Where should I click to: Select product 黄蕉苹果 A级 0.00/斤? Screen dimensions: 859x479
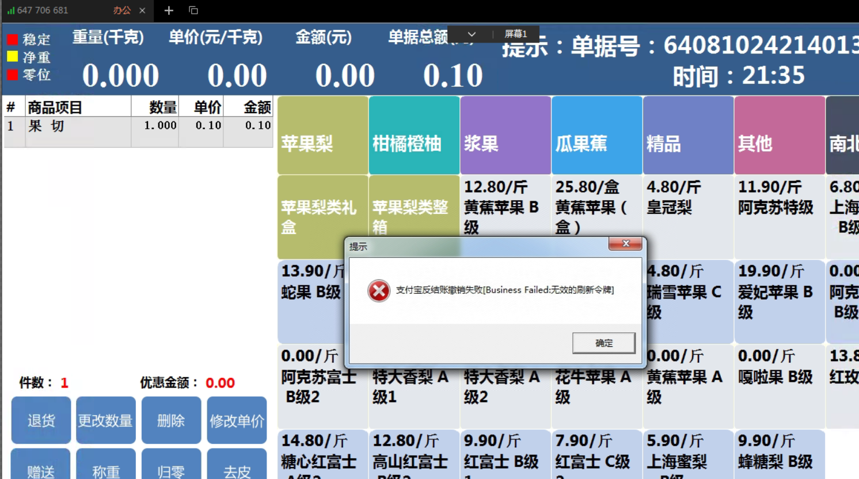pos(689,387)
